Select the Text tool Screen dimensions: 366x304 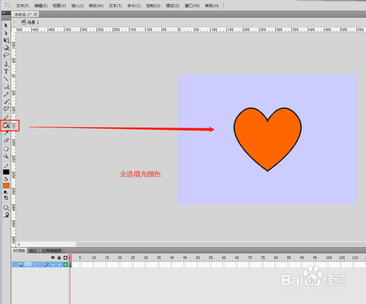tap(6, 72)
